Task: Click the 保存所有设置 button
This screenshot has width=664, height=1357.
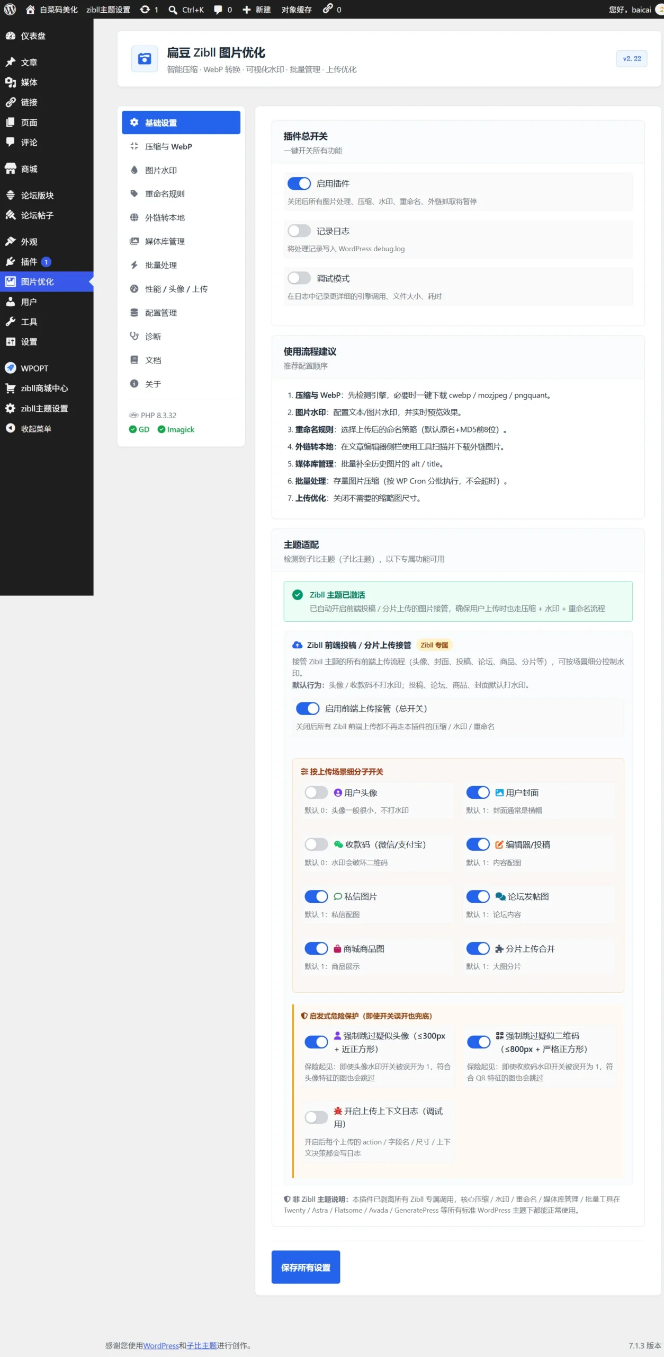Action: point(306,1267)
